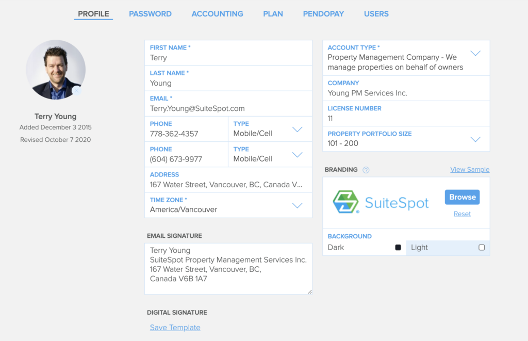Viewport: 528px width, 341px height.
Task: Expand the Time Zone dropdown
Action: click(228, 205)
